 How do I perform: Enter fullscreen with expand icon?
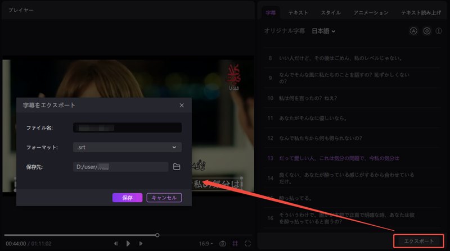(x=247, y=244)
